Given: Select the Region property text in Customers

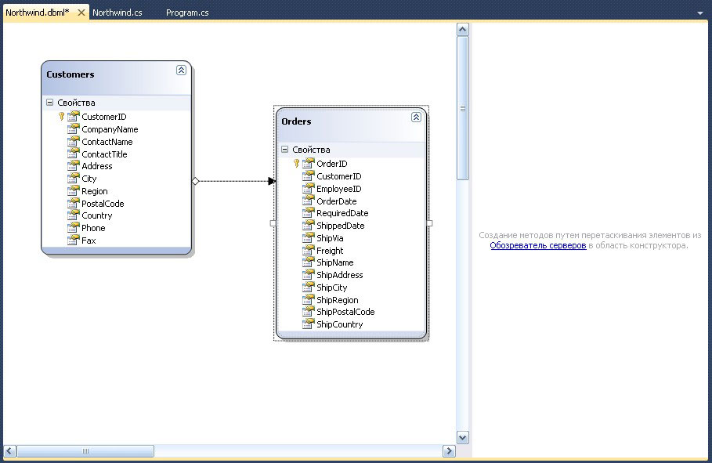Looking at the screenshot, I should 95,191.
